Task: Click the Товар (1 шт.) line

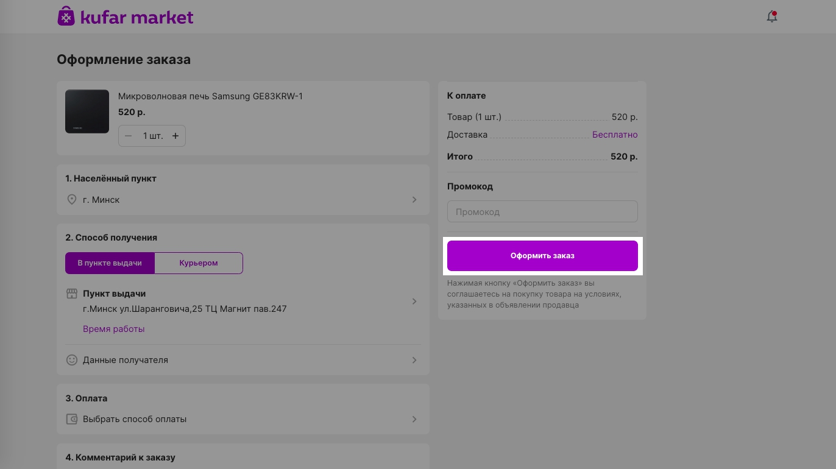Action: point(542,117)
